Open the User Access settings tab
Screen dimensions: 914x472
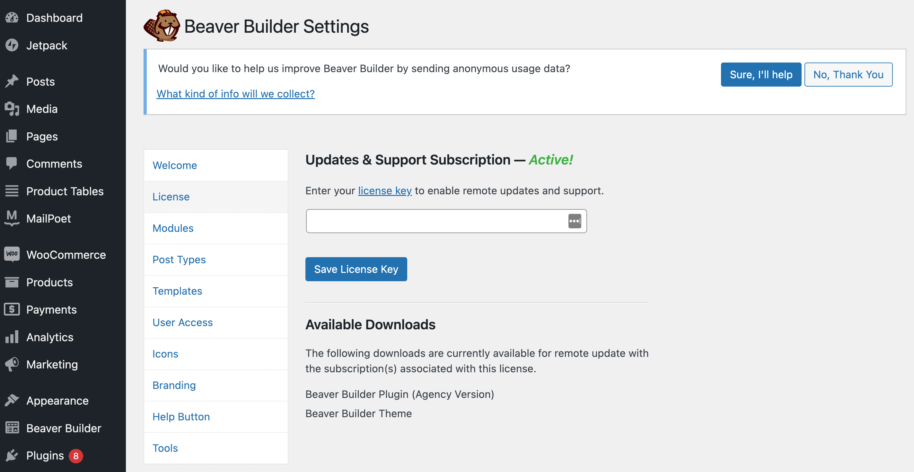click(x=183, y=323)
